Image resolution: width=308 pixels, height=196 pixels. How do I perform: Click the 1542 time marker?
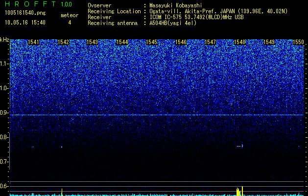tap(64, 42)
